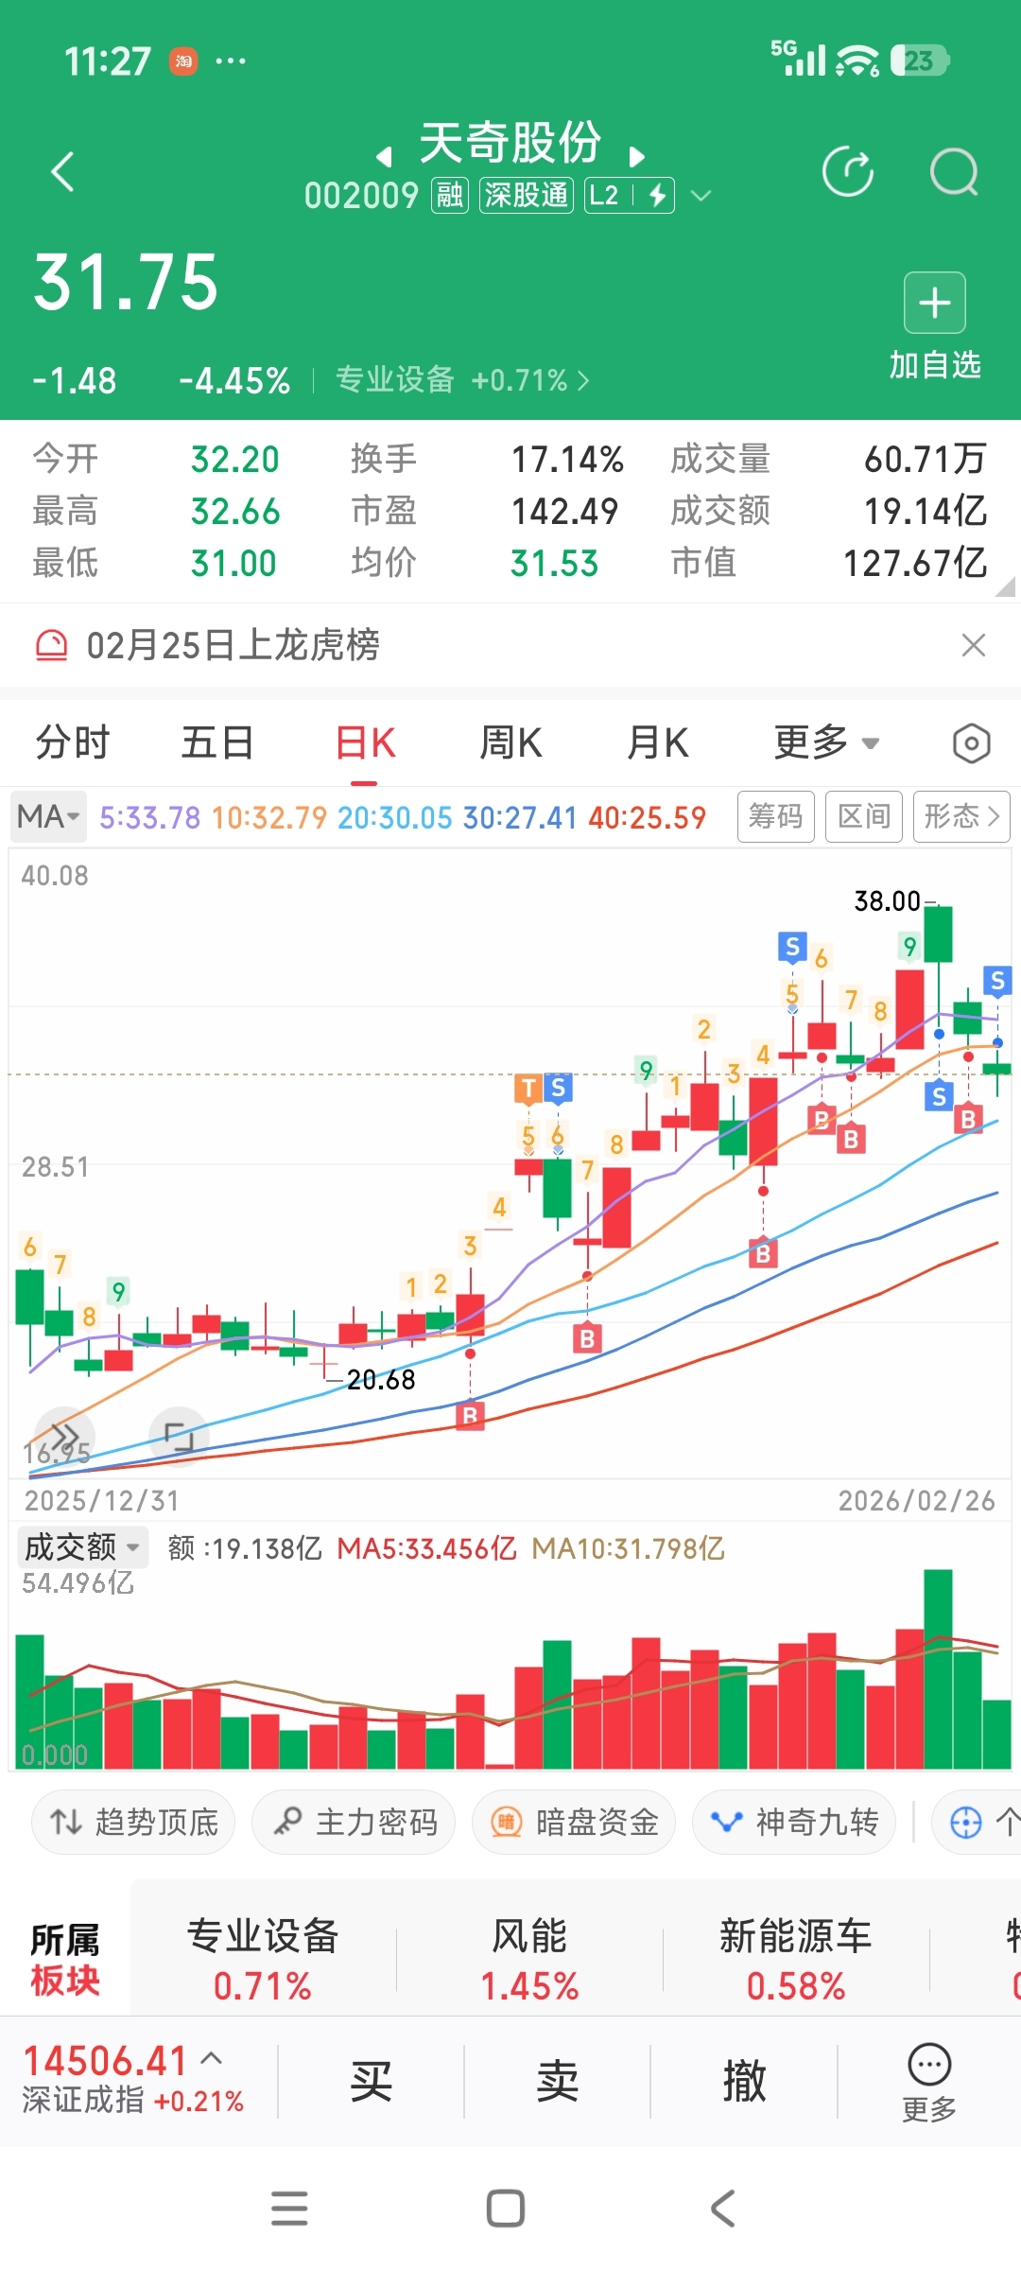Switch to the 月K tab
This screenshot has height=2270, width=1021.
658,742
